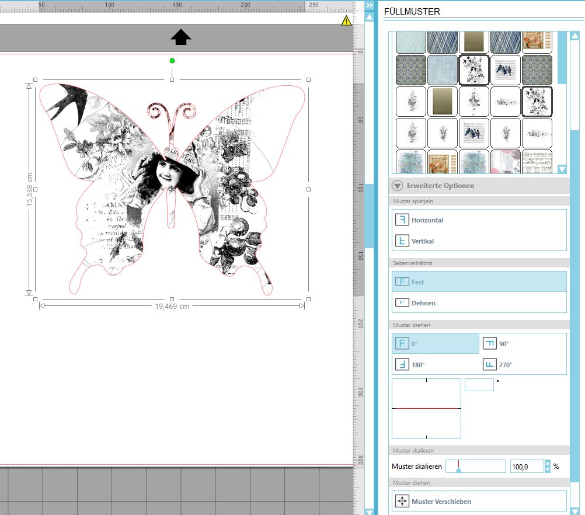
Task: Set pattern rotation to 270°
Action: click(x=523, y=364)
